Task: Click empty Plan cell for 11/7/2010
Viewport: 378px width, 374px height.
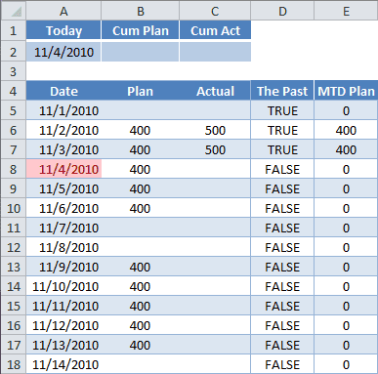Action: (x=141, y=228)
